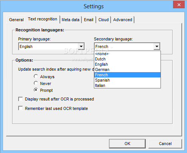Switch to the Cloud tab
This screenshot has height=153, width=187.
pyautogui.click(x=103, y=20)
